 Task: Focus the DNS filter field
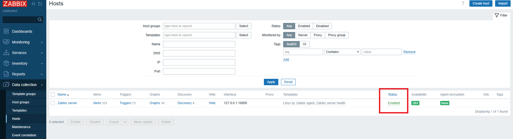coord(199,53)
